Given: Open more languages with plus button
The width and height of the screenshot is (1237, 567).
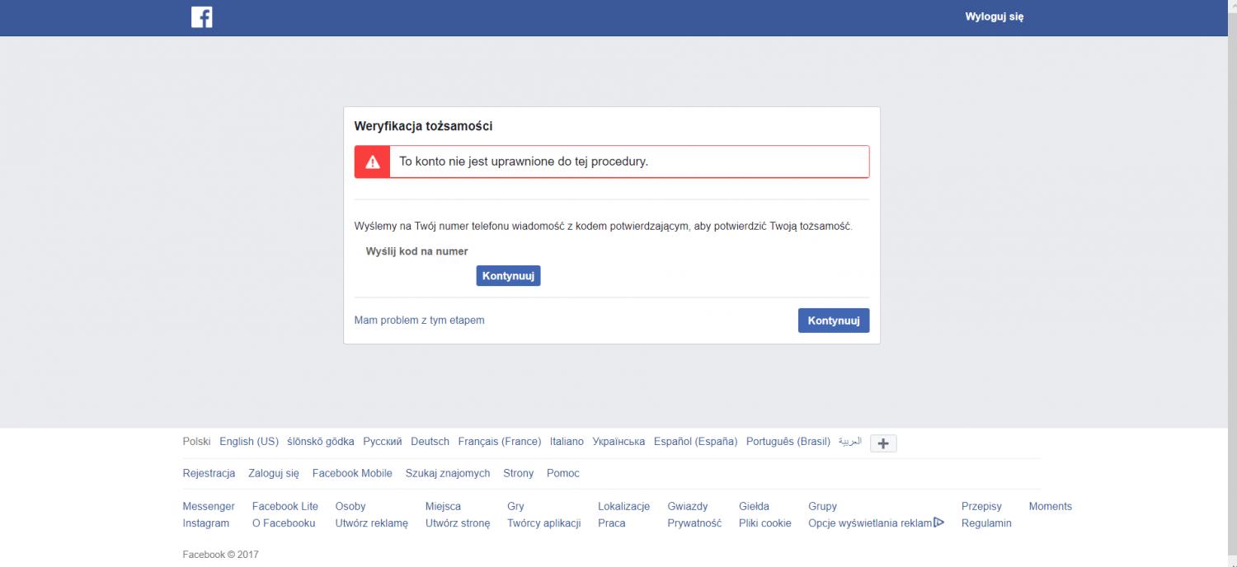Looking at the screenshot, I should pyautogui.click(x=883, y=443).
